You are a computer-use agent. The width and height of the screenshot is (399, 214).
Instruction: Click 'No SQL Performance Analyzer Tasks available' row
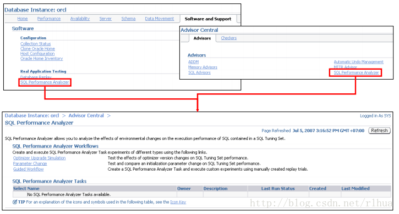pyautogui.click(x=202, y=194)
